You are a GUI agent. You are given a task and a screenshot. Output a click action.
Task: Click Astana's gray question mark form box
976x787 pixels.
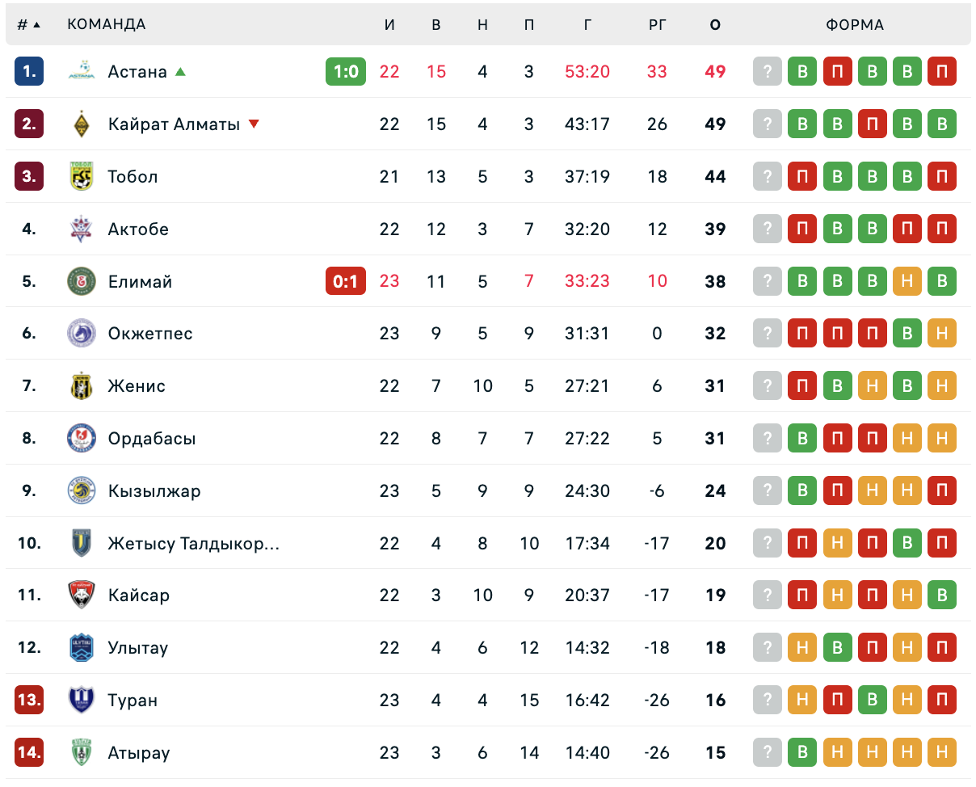point(768,71)
